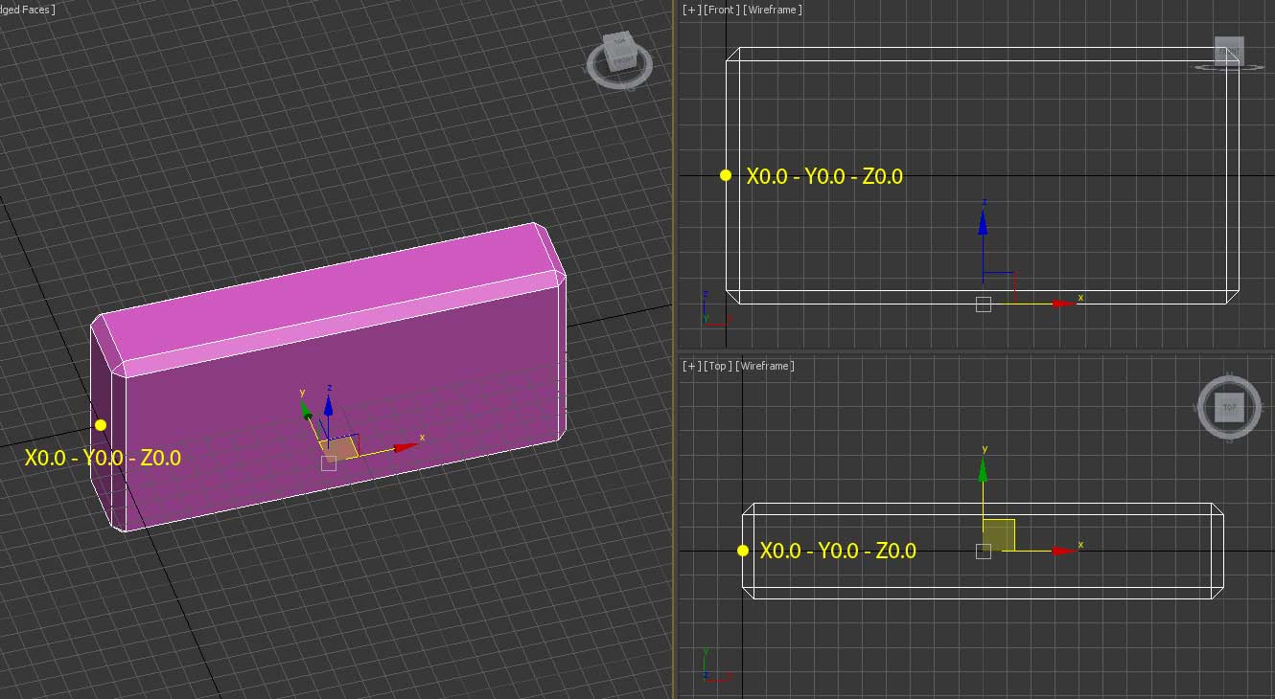Grab the red X-axis arrow in the Front viewport
The height and width of the screenshot is (699, 1275).
pos(1064,303)
